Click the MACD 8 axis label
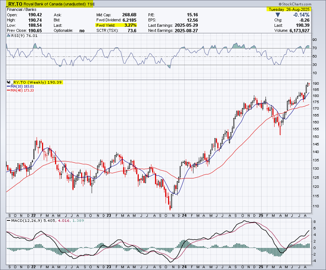The image size is (326, 270). 315,222
